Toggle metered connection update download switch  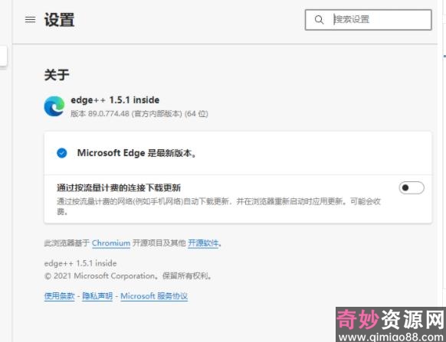(412, 187)
